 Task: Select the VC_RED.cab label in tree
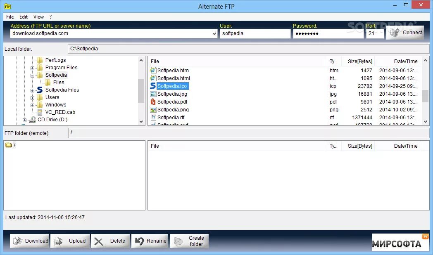pos(60,112)
